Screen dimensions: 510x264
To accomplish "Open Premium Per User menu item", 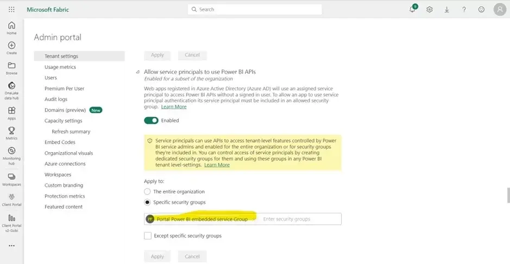I will pos(65,89).
